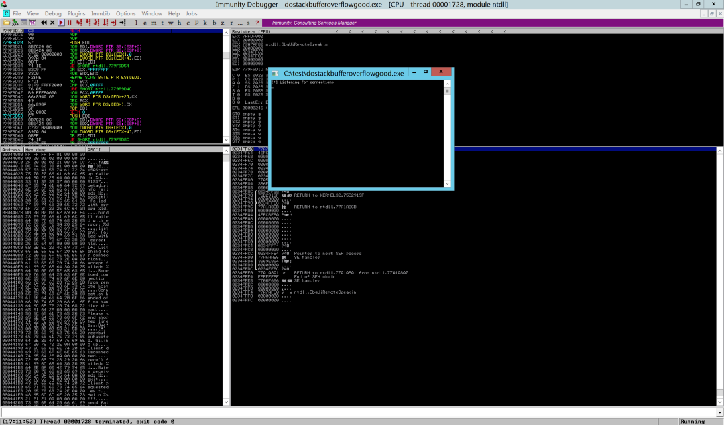
Task: Open the command bar history dropdown arrow
Action: [x=719, y=412]
